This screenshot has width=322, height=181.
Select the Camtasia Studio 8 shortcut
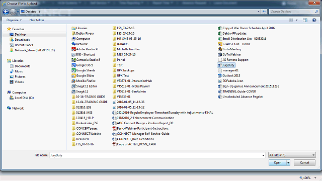click(x=86, y=60)
